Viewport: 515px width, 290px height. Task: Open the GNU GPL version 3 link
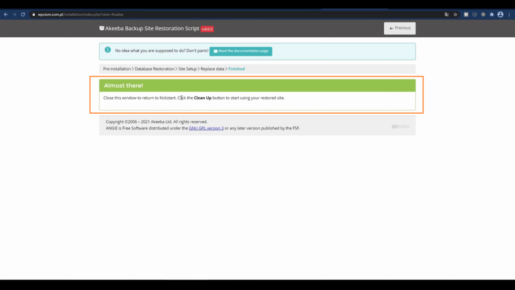pos(206,128)
